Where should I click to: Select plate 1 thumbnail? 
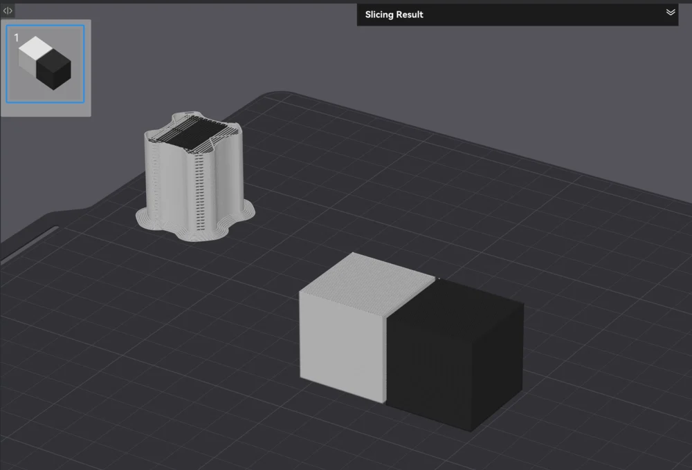point(46,64)
